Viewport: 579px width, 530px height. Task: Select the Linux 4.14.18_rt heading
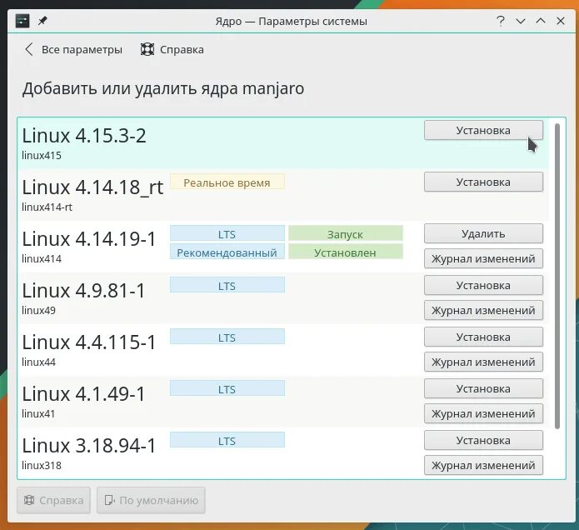(x=92, y=187)
